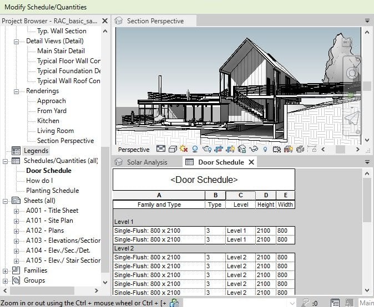Toggle Highlight Displacement Sets icon

pos(300,149)
